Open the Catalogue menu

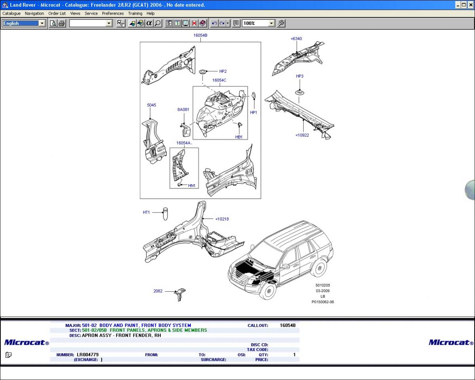pyautogui.click(x=11, y=13)
